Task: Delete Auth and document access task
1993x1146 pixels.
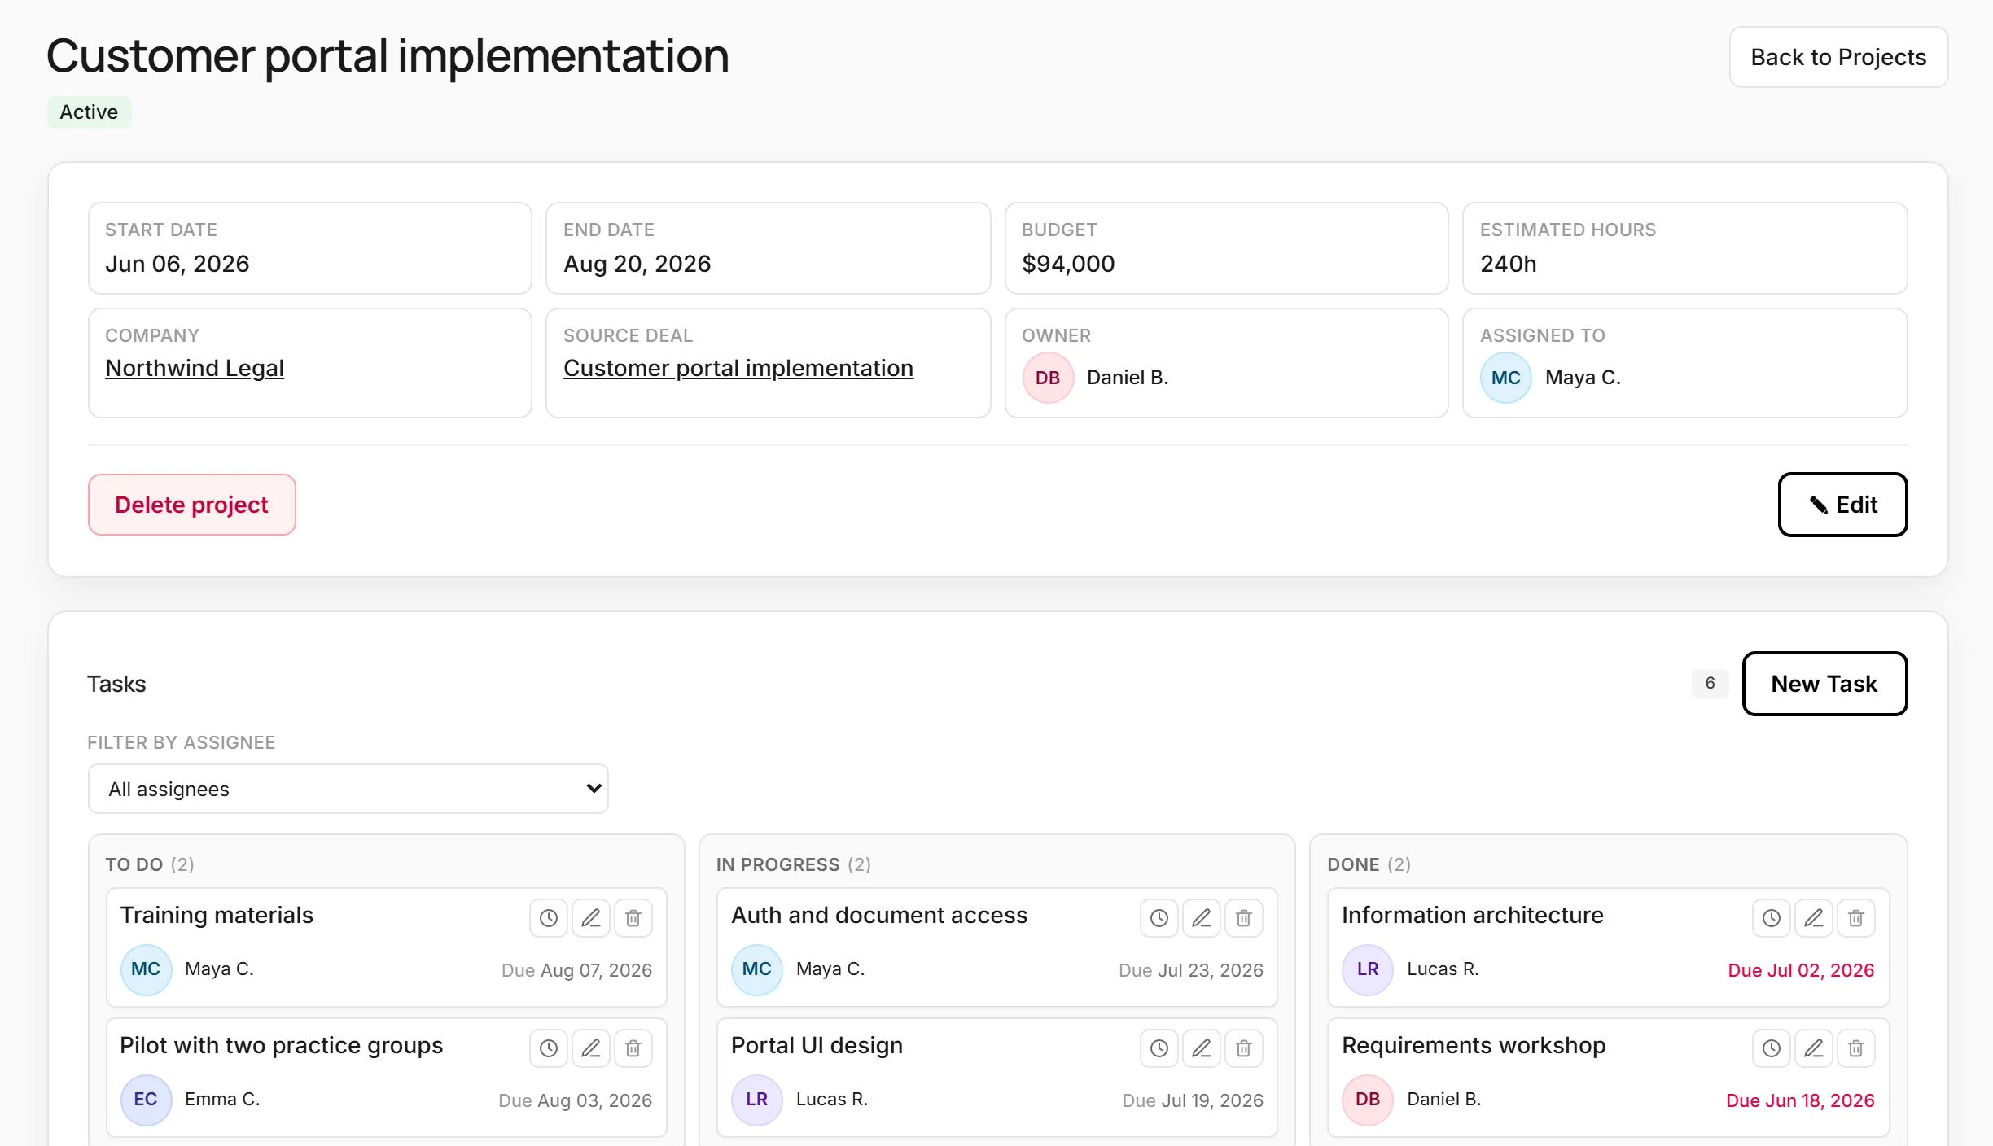Action: (x=1244, y=918)
